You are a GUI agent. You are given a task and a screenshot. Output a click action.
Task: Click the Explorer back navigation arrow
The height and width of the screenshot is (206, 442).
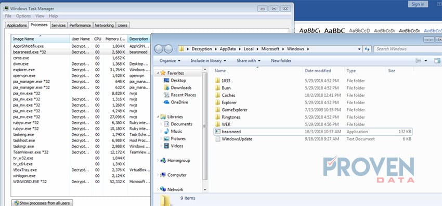coord(159,49)
